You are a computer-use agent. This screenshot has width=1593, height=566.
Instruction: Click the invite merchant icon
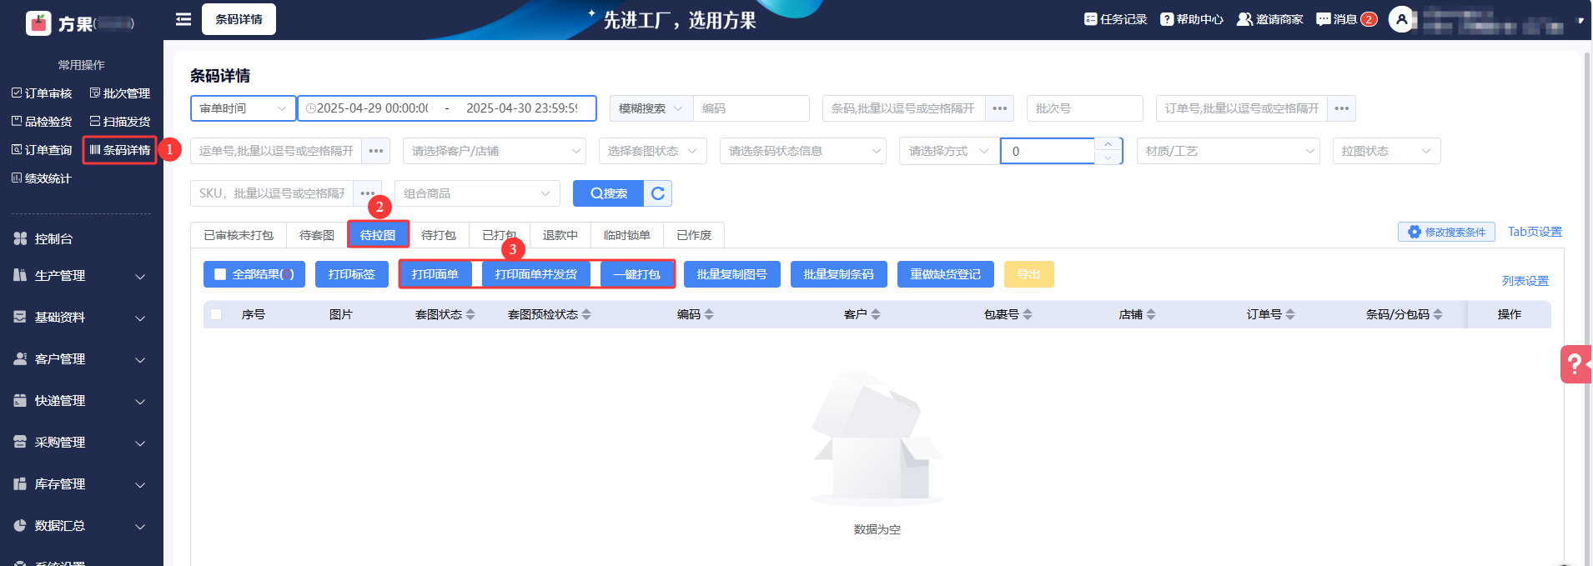pos(1244,19)
